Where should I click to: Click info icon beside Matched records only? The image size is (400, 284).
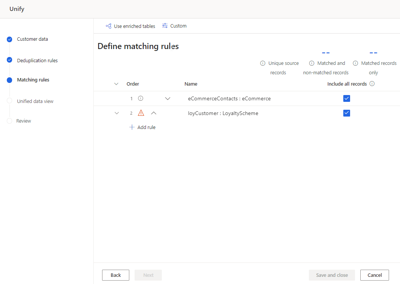(356, 63)
